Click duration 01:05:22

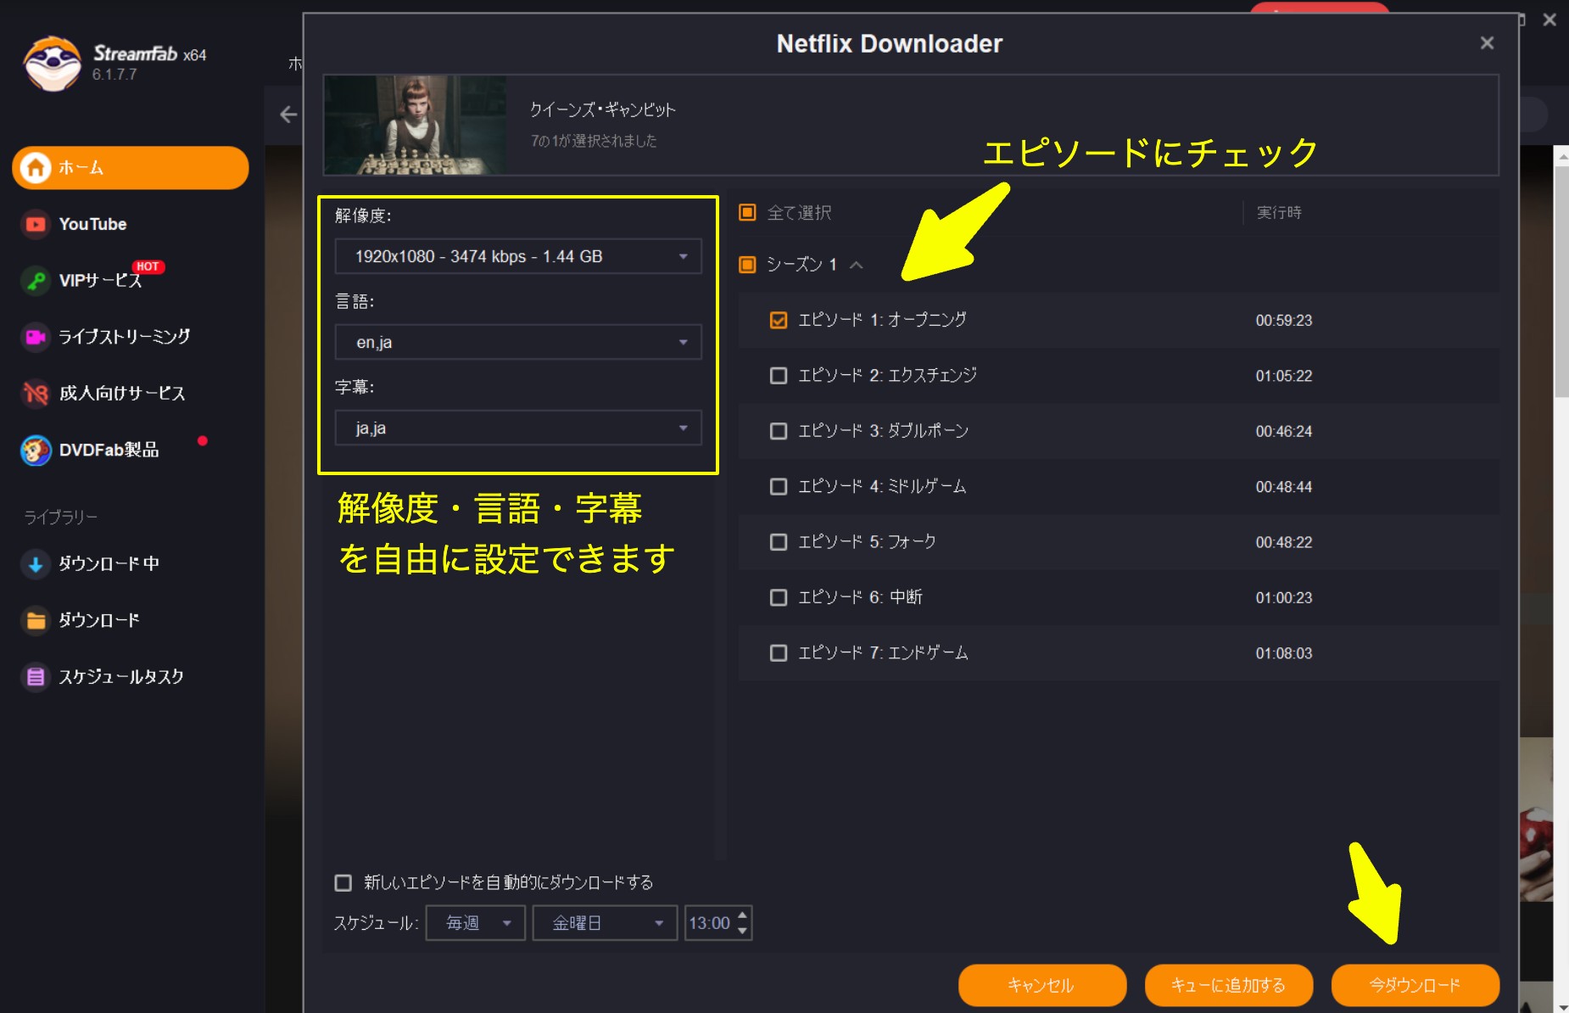(1283, 376)
